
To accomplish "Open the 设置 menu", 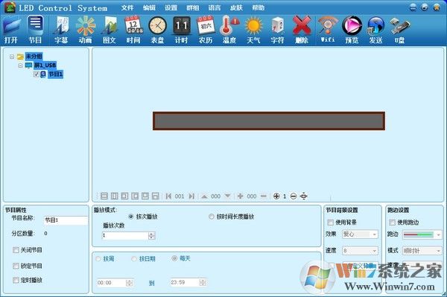I will click(x=171, y=7).
